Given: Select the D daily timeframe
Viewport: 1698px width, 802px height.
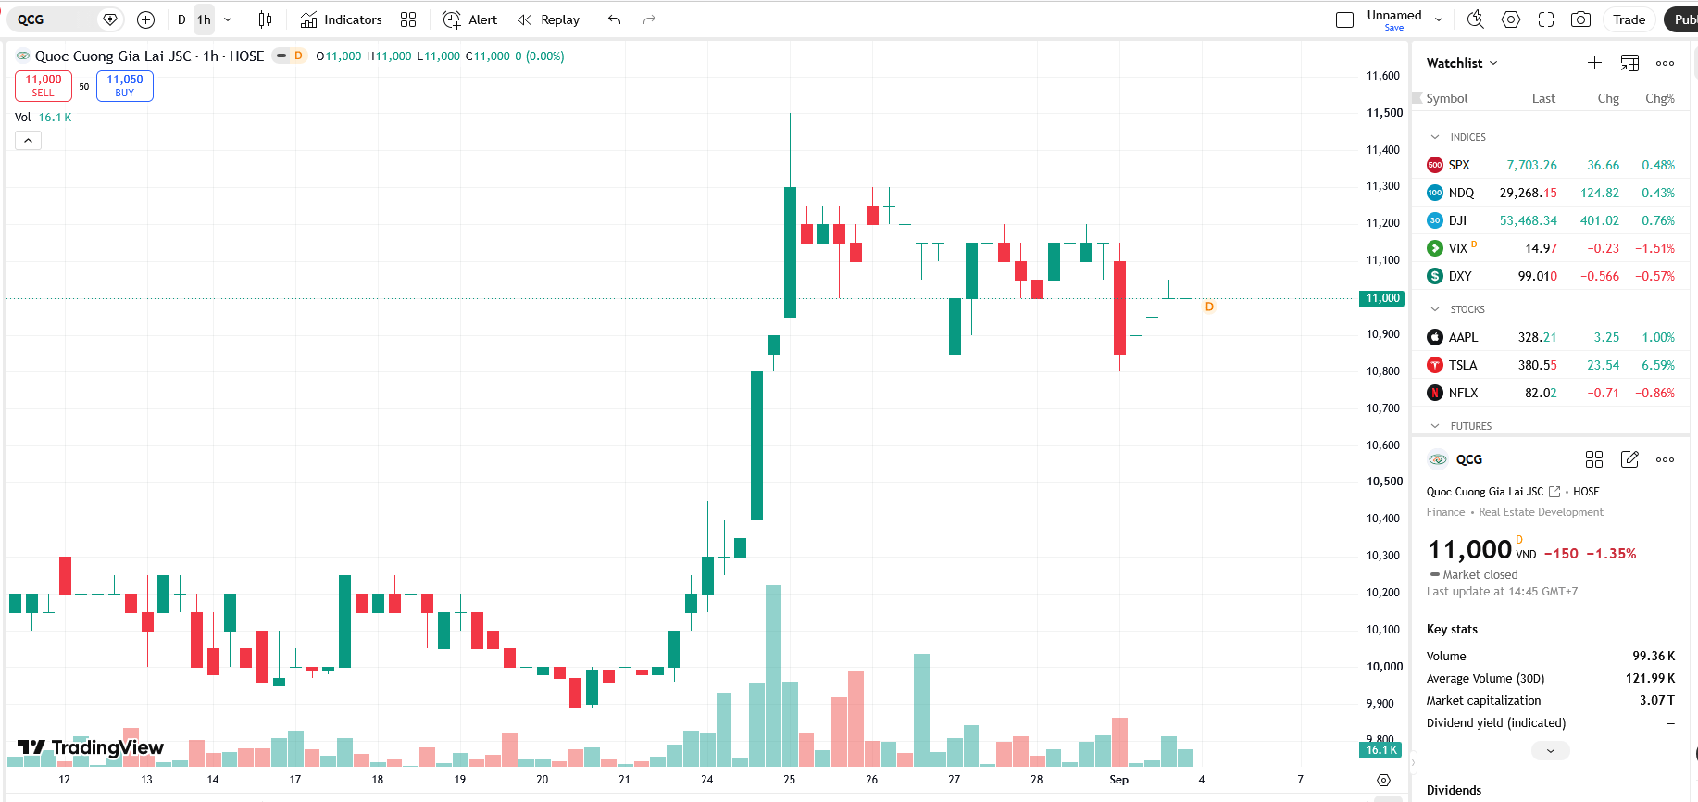Looking at the screenshot, I should click(181, 19).
